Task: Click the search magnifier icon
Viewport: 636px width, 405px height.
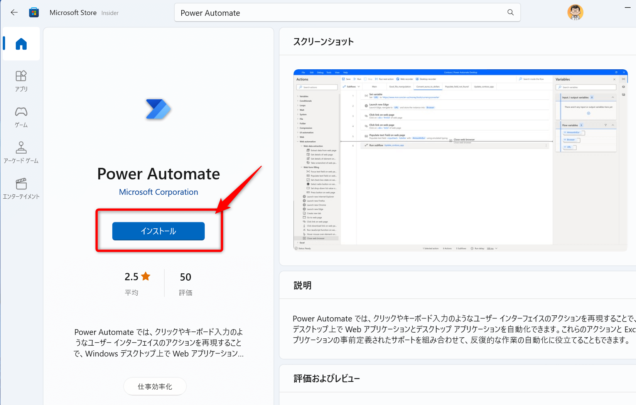Action: point(510,12)
